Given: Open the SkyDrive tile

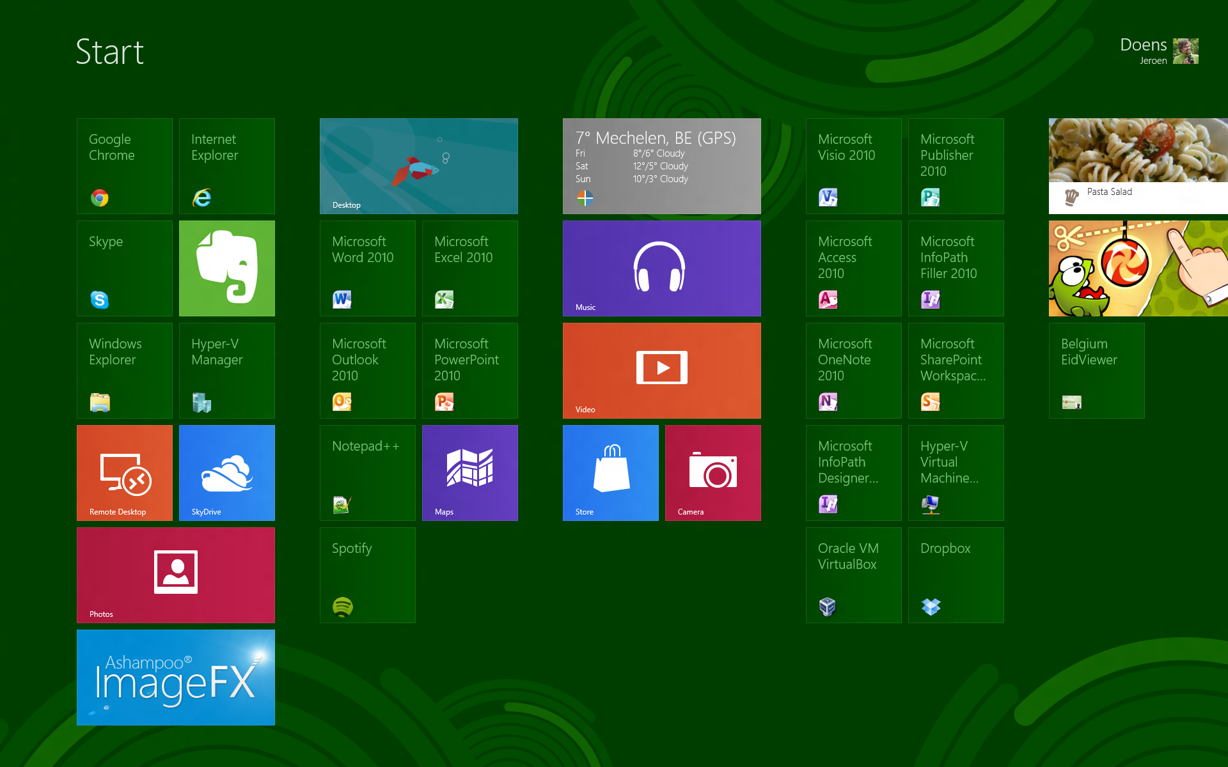Looking at the screenshot, I should point(227,473).
